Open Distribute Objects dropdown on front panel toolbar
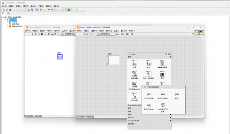This screenshot has height=134, width=230. [123, 34]
